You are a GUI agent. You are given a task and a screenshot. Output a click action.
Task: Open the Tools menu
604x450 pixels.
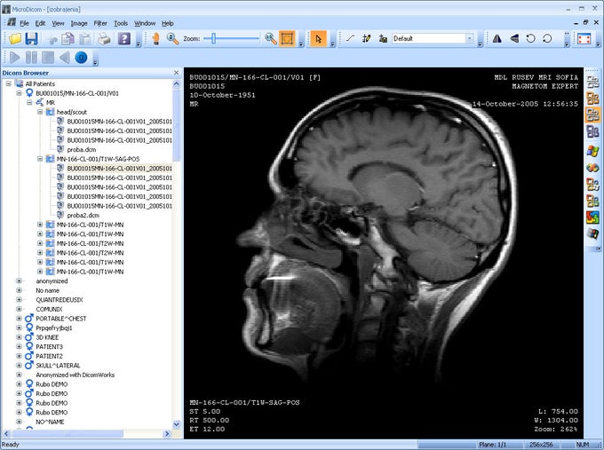(x=121, y=22)
